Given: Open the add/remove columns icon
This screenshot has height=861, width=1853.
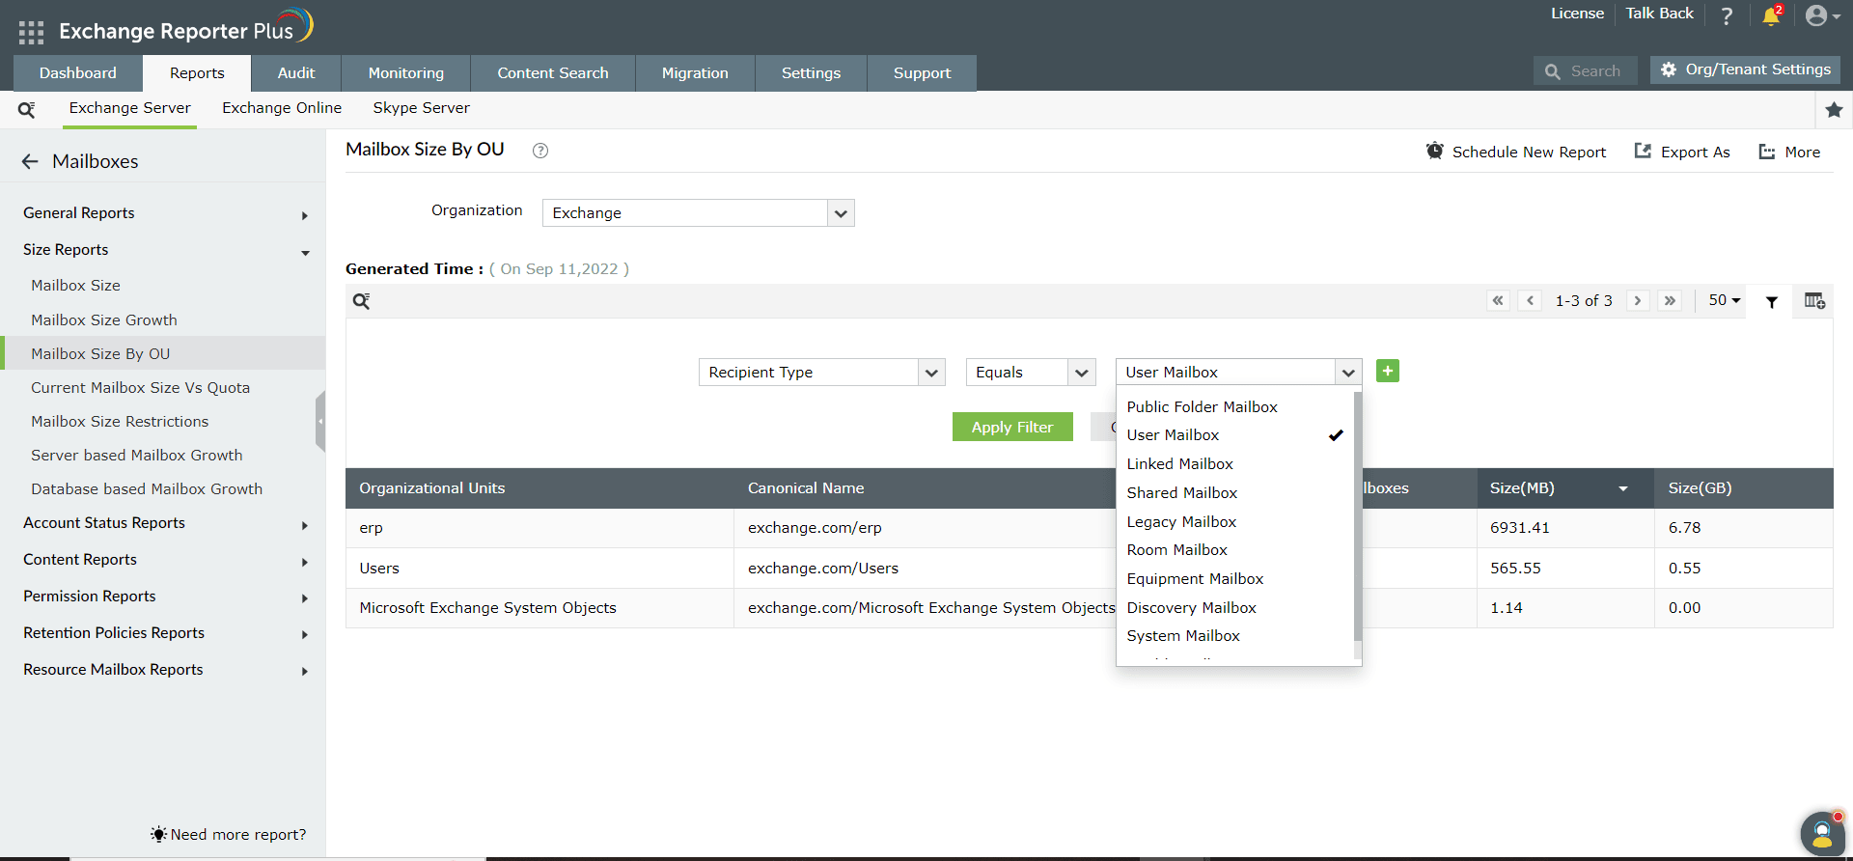Looking at the screenshot, I should point(1814,301).
